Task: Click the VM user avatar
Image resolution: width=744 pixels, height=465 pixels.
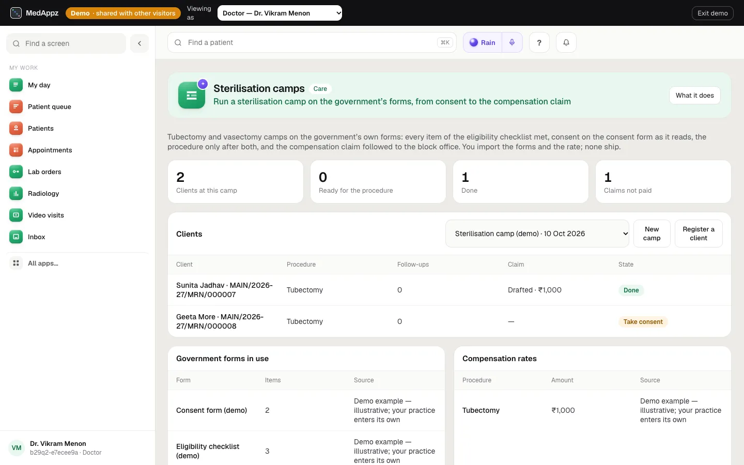Action: tap(17, 448)
